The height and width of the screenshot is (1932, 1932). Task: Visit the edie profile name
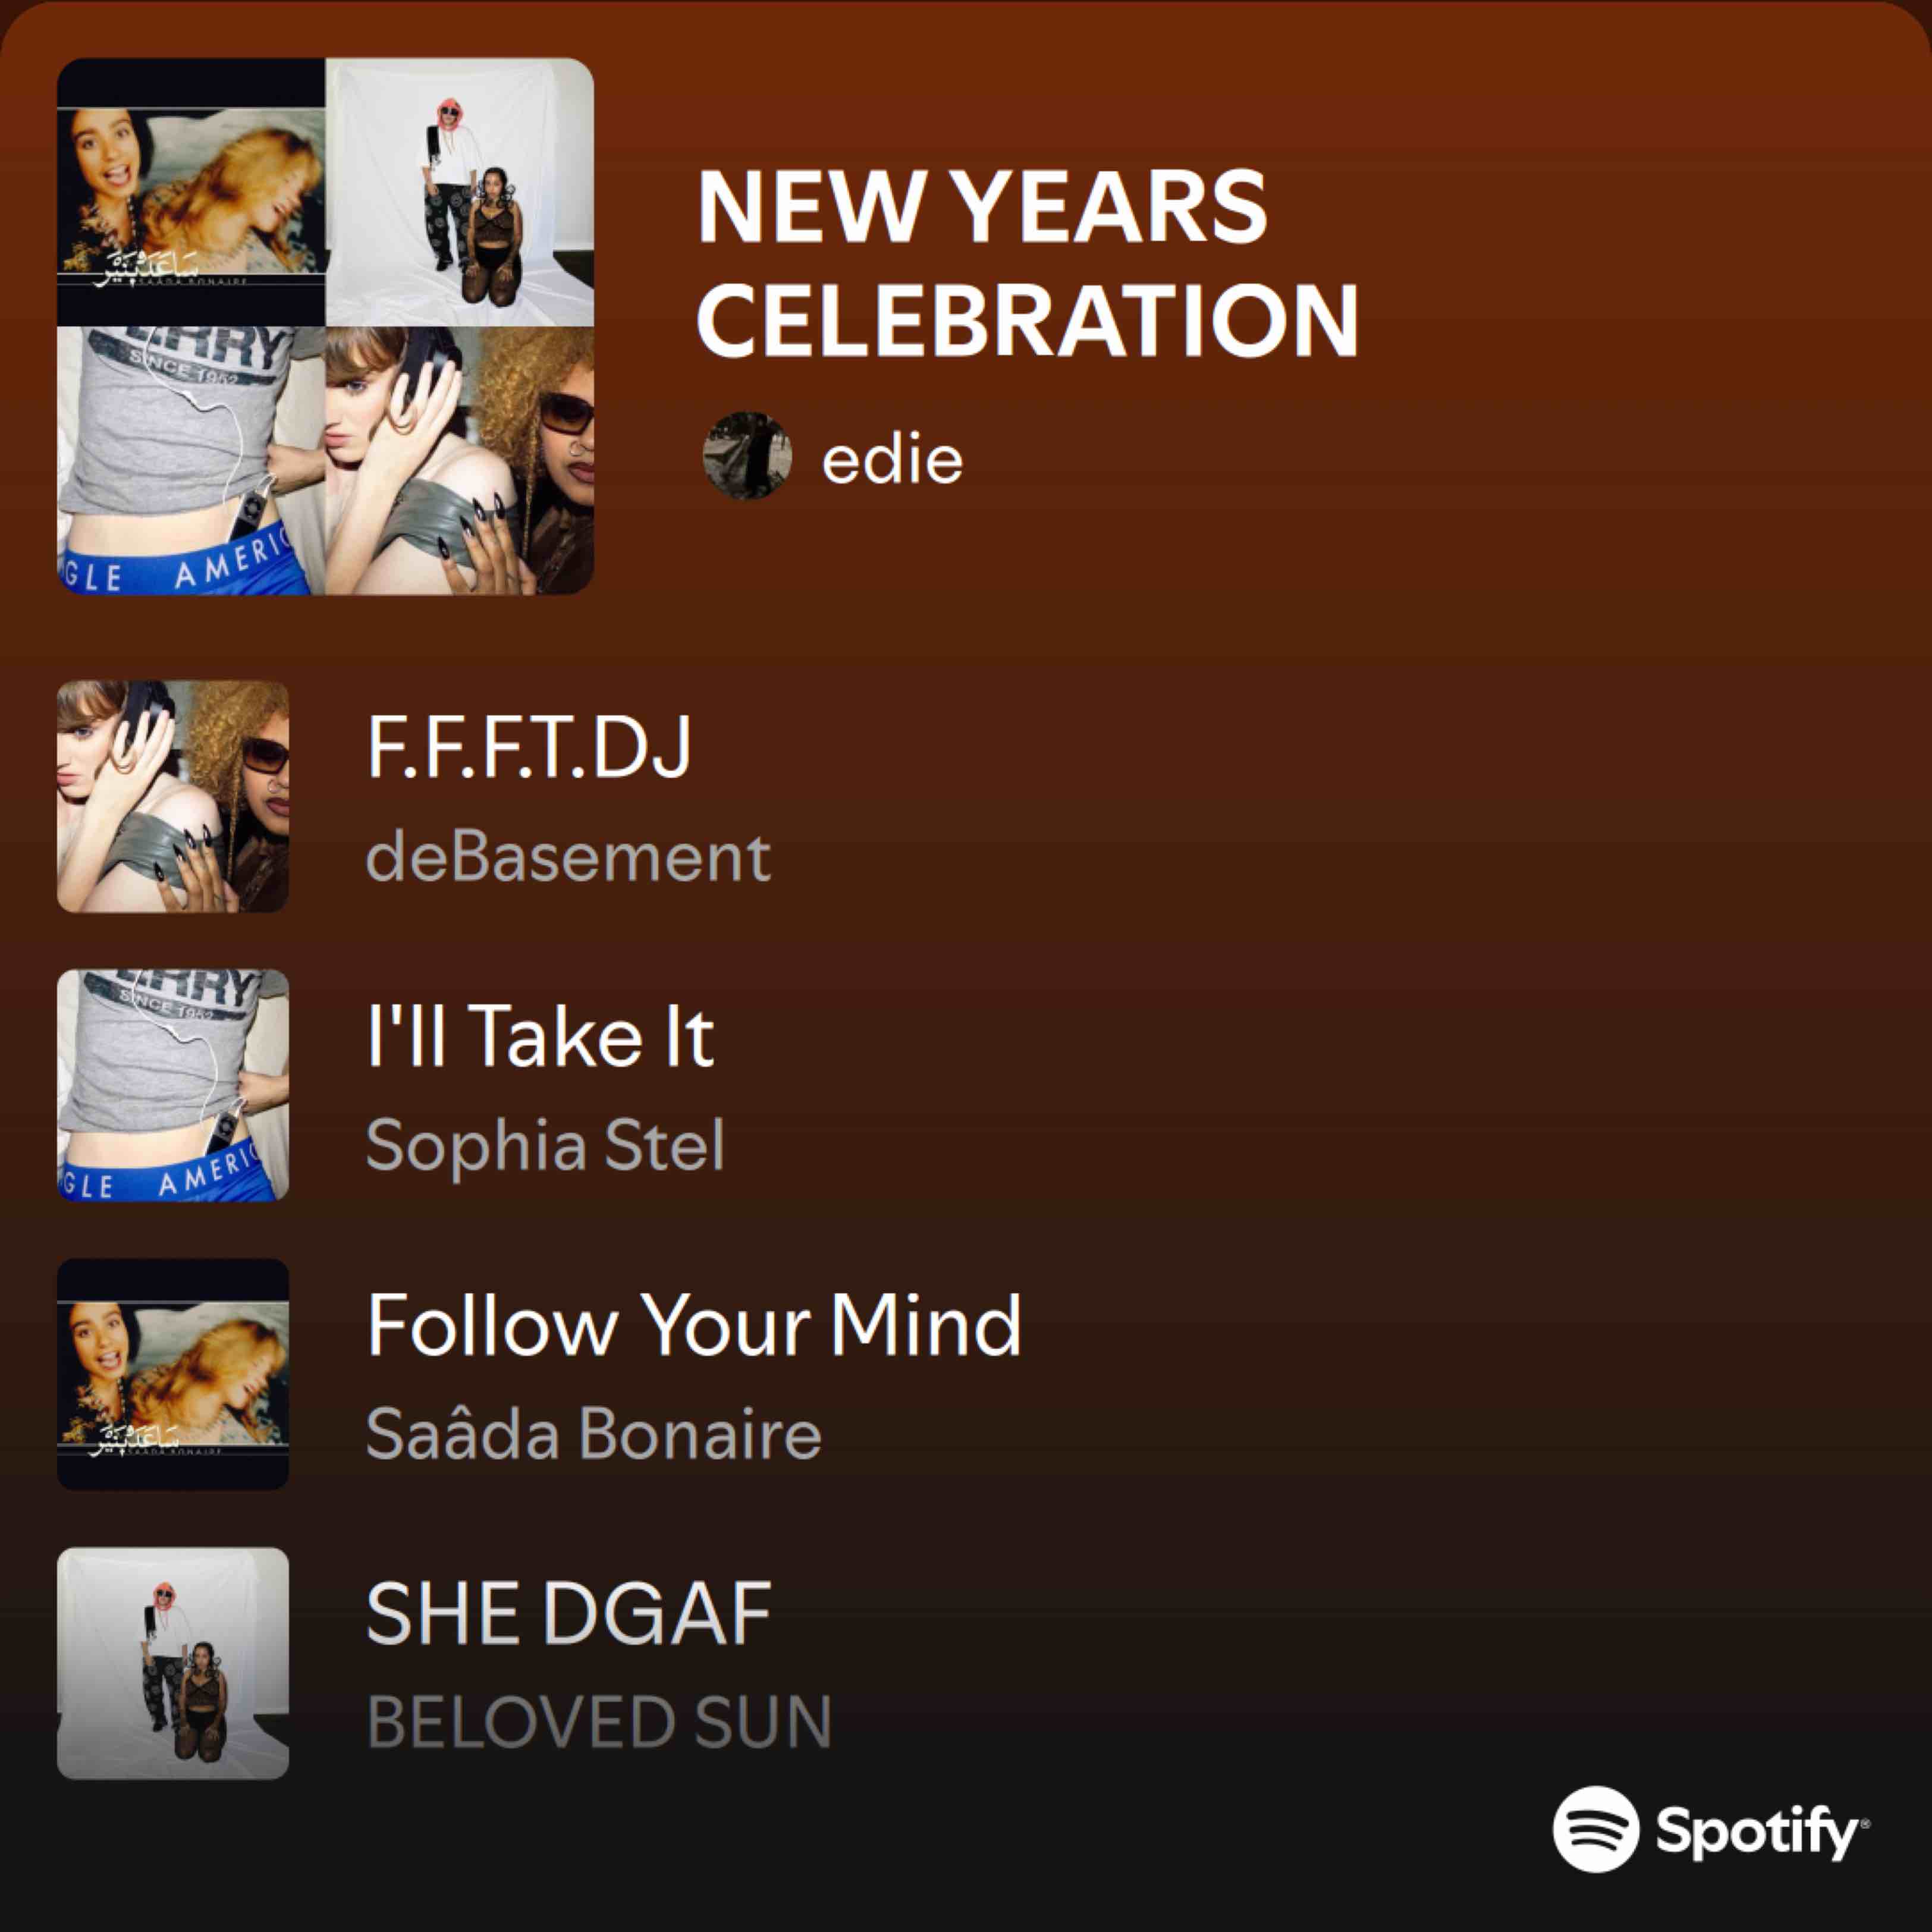tap(892, 460)
